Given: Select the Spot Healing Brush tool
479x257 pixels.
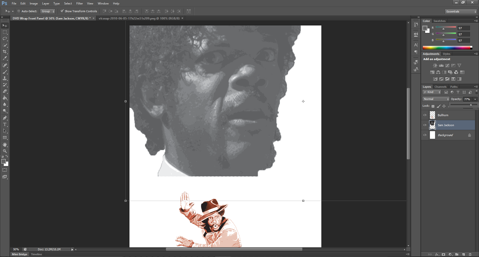Looking at the screenshot, I should click(5, 65).
